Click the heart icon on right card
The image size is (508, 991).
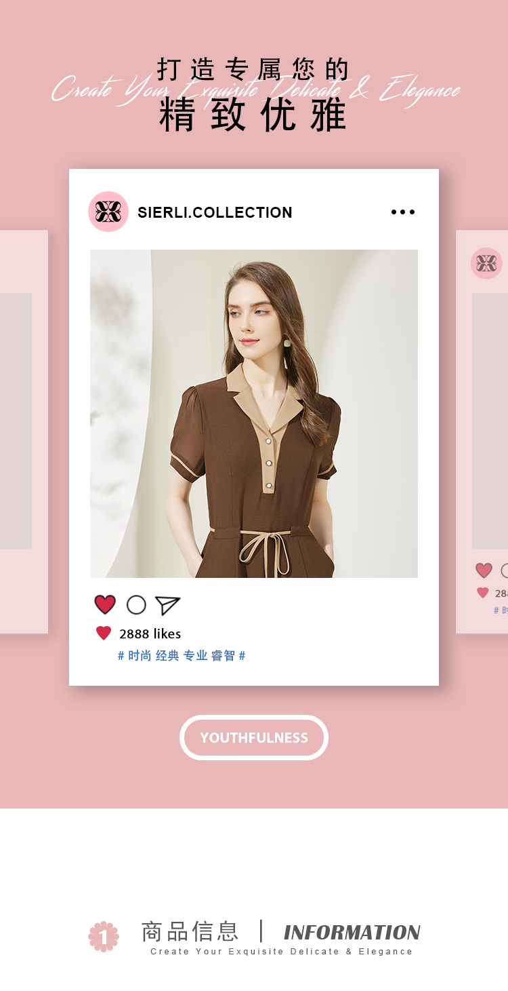point(484,570)
